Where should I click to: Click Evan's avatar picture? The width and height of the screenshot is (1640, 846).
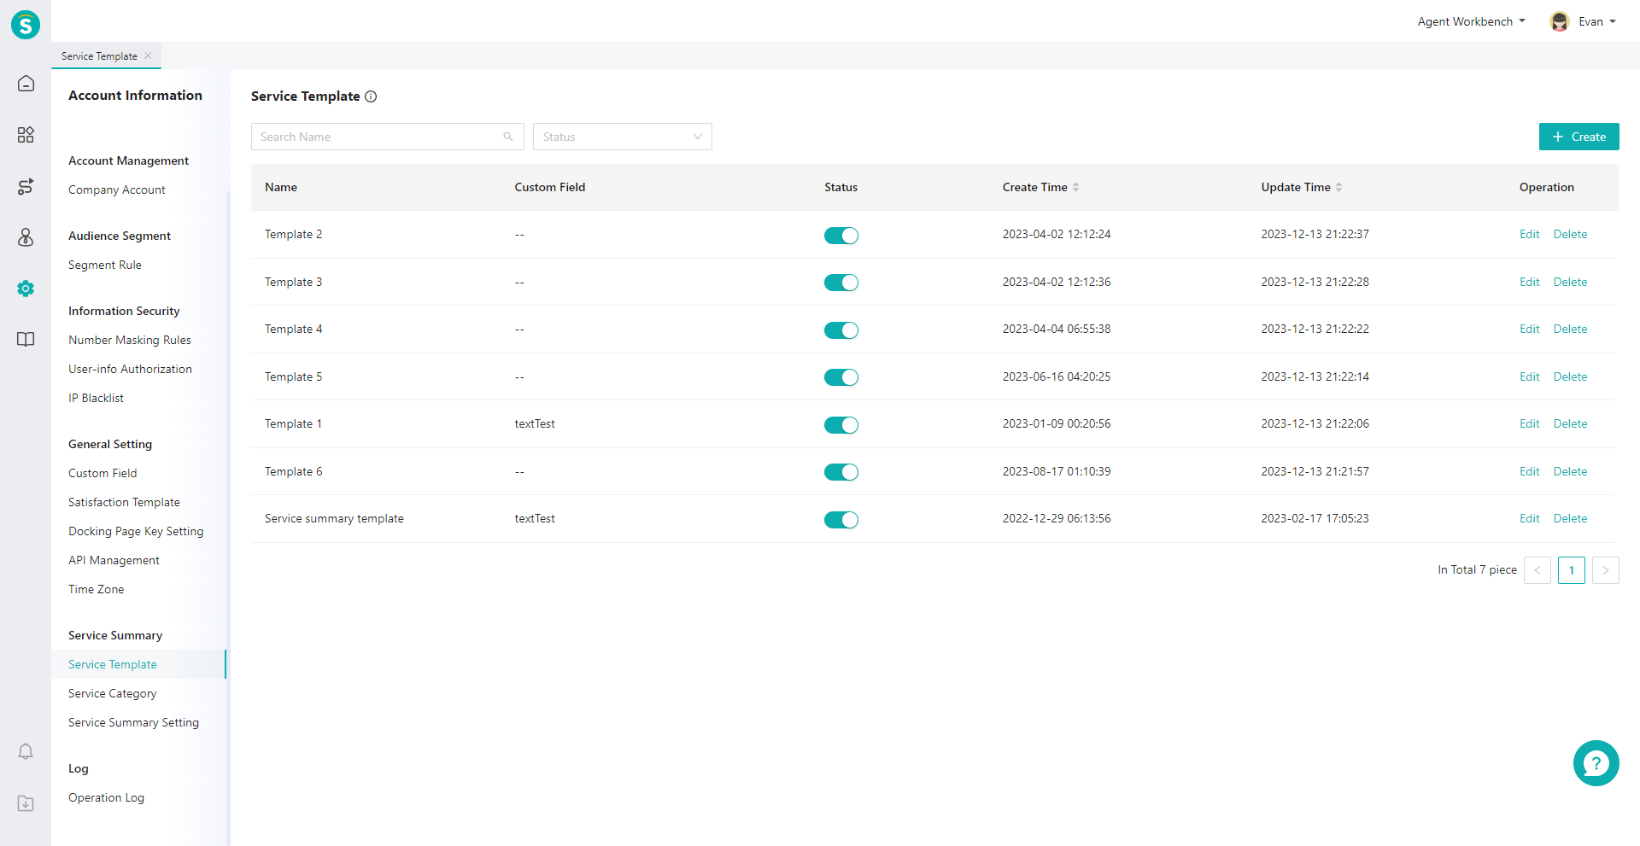1560,21
